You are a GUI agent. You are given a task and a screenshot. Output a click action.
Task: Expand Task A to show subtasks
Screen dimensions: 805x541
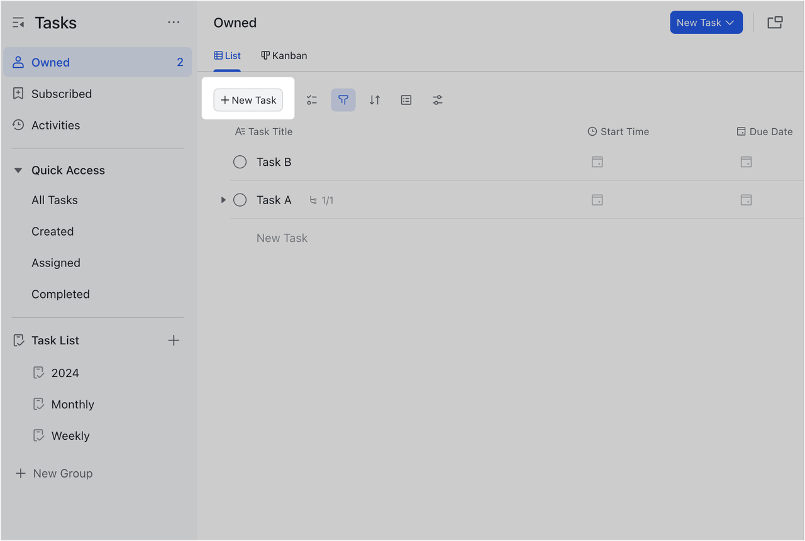tap(224, 200)
